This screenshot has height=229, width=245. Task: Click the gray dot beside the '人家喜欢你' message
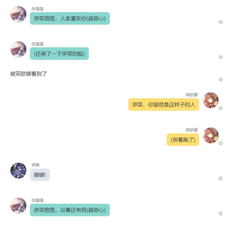(x=220, y=22)
